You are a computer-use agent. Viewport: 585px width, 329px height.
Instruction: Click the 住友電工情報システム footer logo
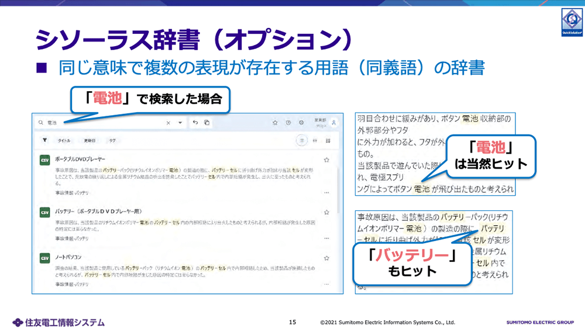(58, 323)
